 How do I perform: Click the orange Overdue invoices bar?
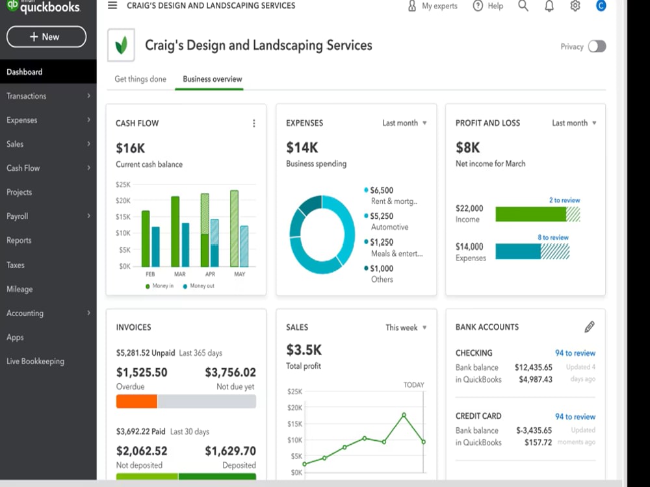coord(136,401)
